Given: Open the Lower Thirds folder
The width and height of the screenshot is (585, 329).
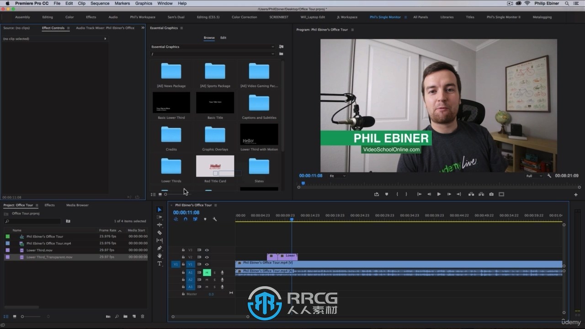Looking at the screenshot, I should point(171,170).
